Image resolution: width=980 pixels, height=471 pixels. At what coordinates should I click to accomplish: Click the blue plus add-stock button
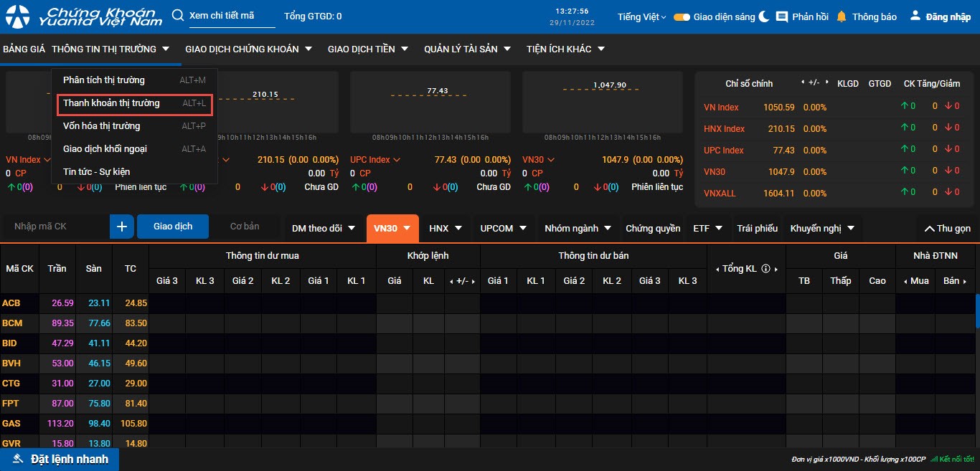122,227
